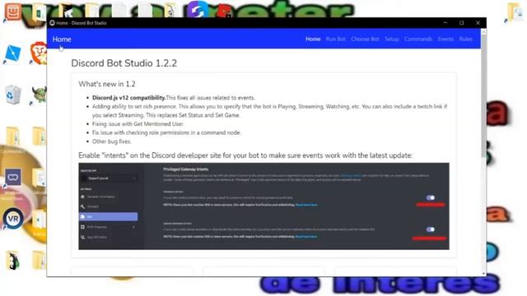Screen dimensions: 527x296
Task: Open the Recycle Bin desktop icon
Action: (x=13, y=95)
